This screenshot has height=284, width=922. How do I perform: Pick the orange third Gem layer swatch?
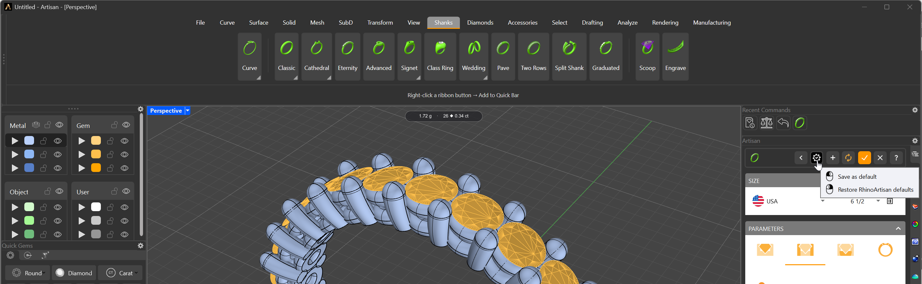96,168
